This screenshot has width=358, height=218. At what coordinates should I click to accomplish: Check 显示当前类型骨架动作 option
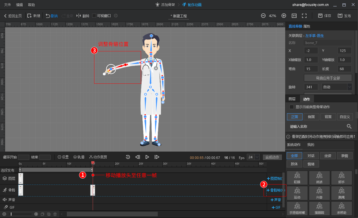tap(291, 107)
